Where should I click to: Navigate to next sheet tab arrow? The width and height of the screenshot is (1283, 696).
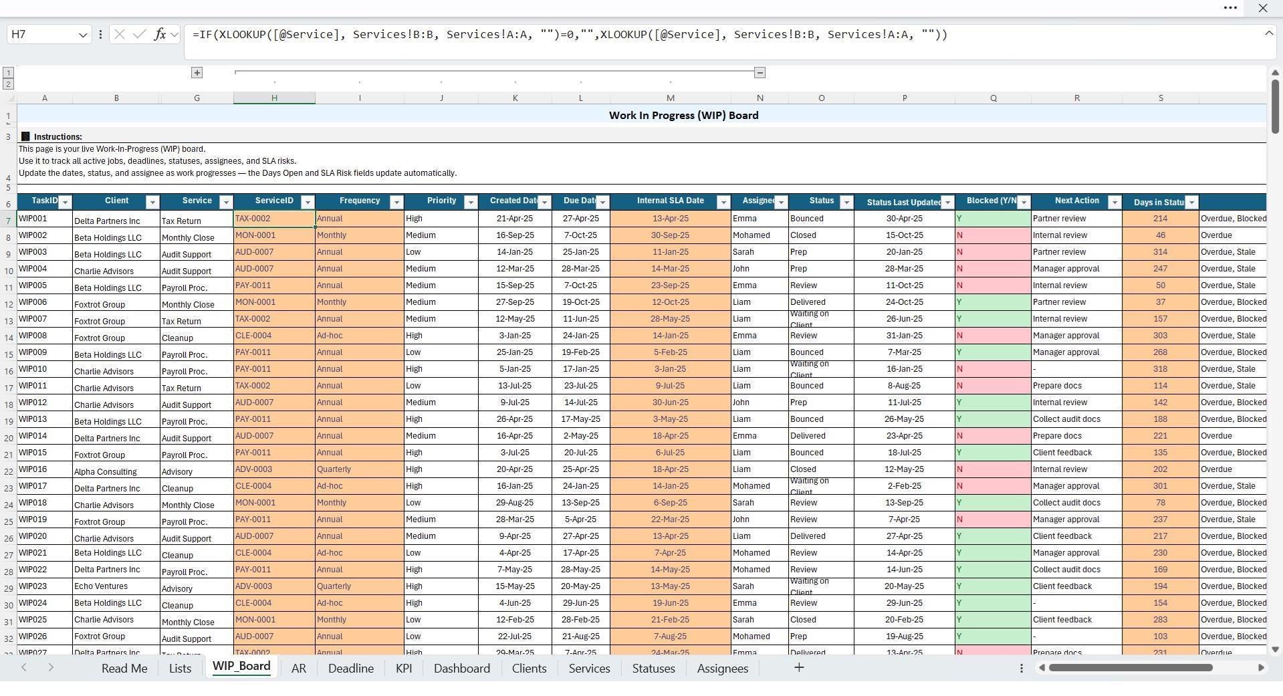coord(50,667)
